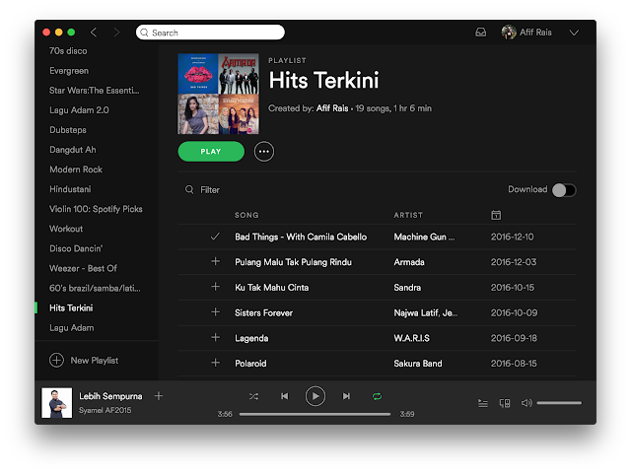This screenshot has width=631, height=474.
Task: Save Pulang Malu Tak Pulang Rindu with plus
Action: [x=215, y=261]
